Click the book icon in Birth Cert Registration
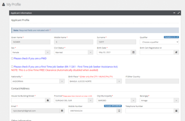Viewport: 185px width, 121px height. 176,52
